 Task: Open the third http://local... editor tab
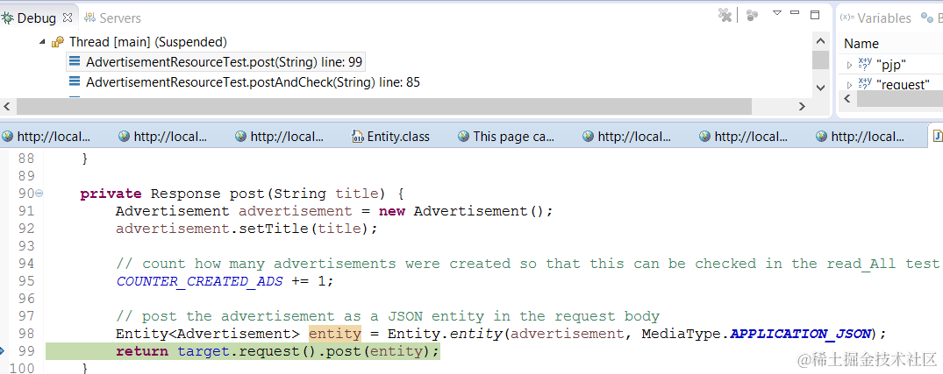280,137
